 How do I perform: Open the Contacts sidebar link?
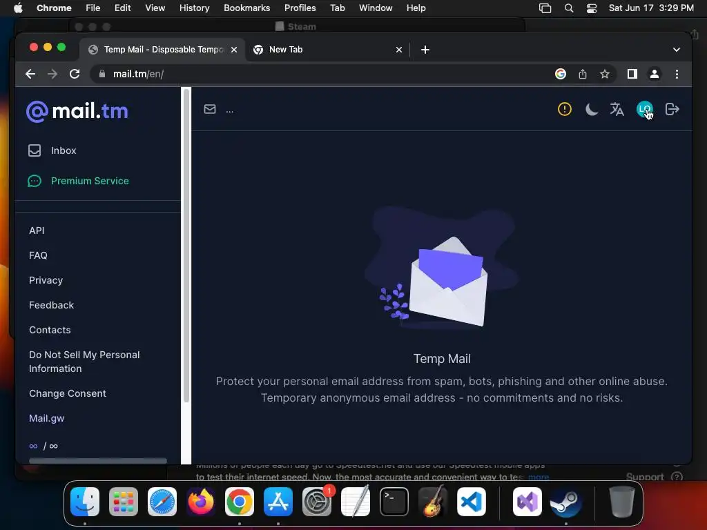[x=50, y=329]
